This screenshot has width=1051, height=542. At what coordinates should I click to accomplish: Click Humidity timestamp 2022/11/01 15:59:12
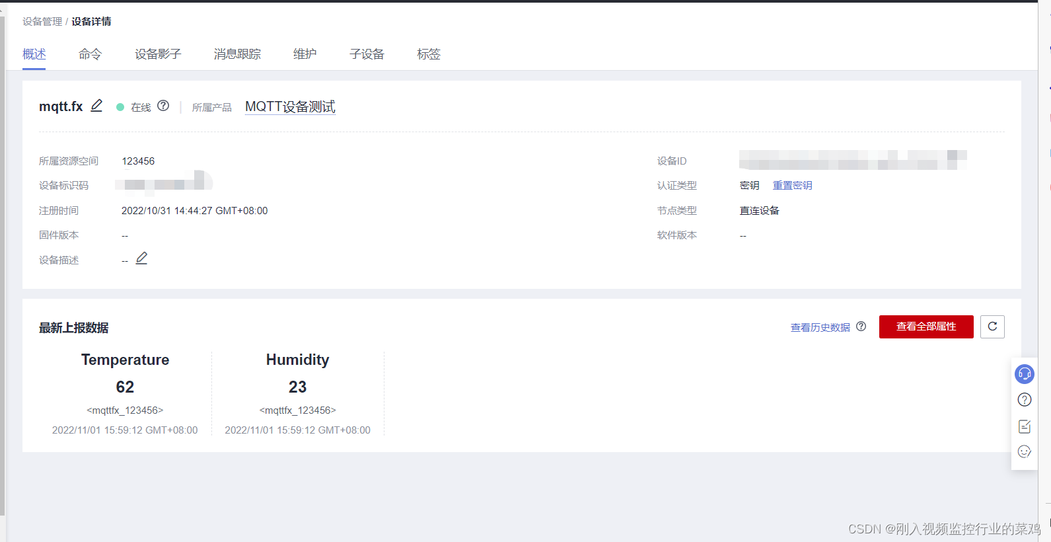297,430
